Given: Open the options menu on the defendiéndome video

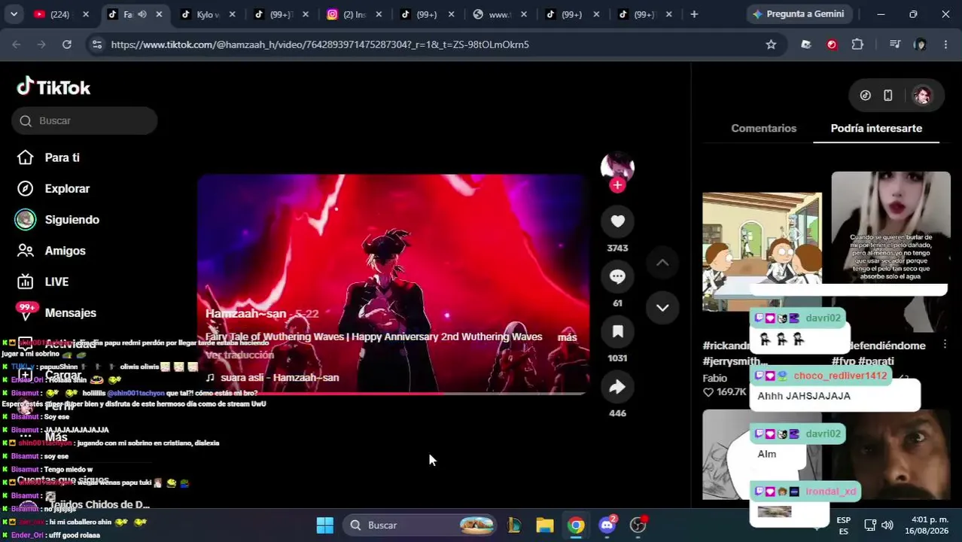Looking at the screenshot, I should [945, 345].
